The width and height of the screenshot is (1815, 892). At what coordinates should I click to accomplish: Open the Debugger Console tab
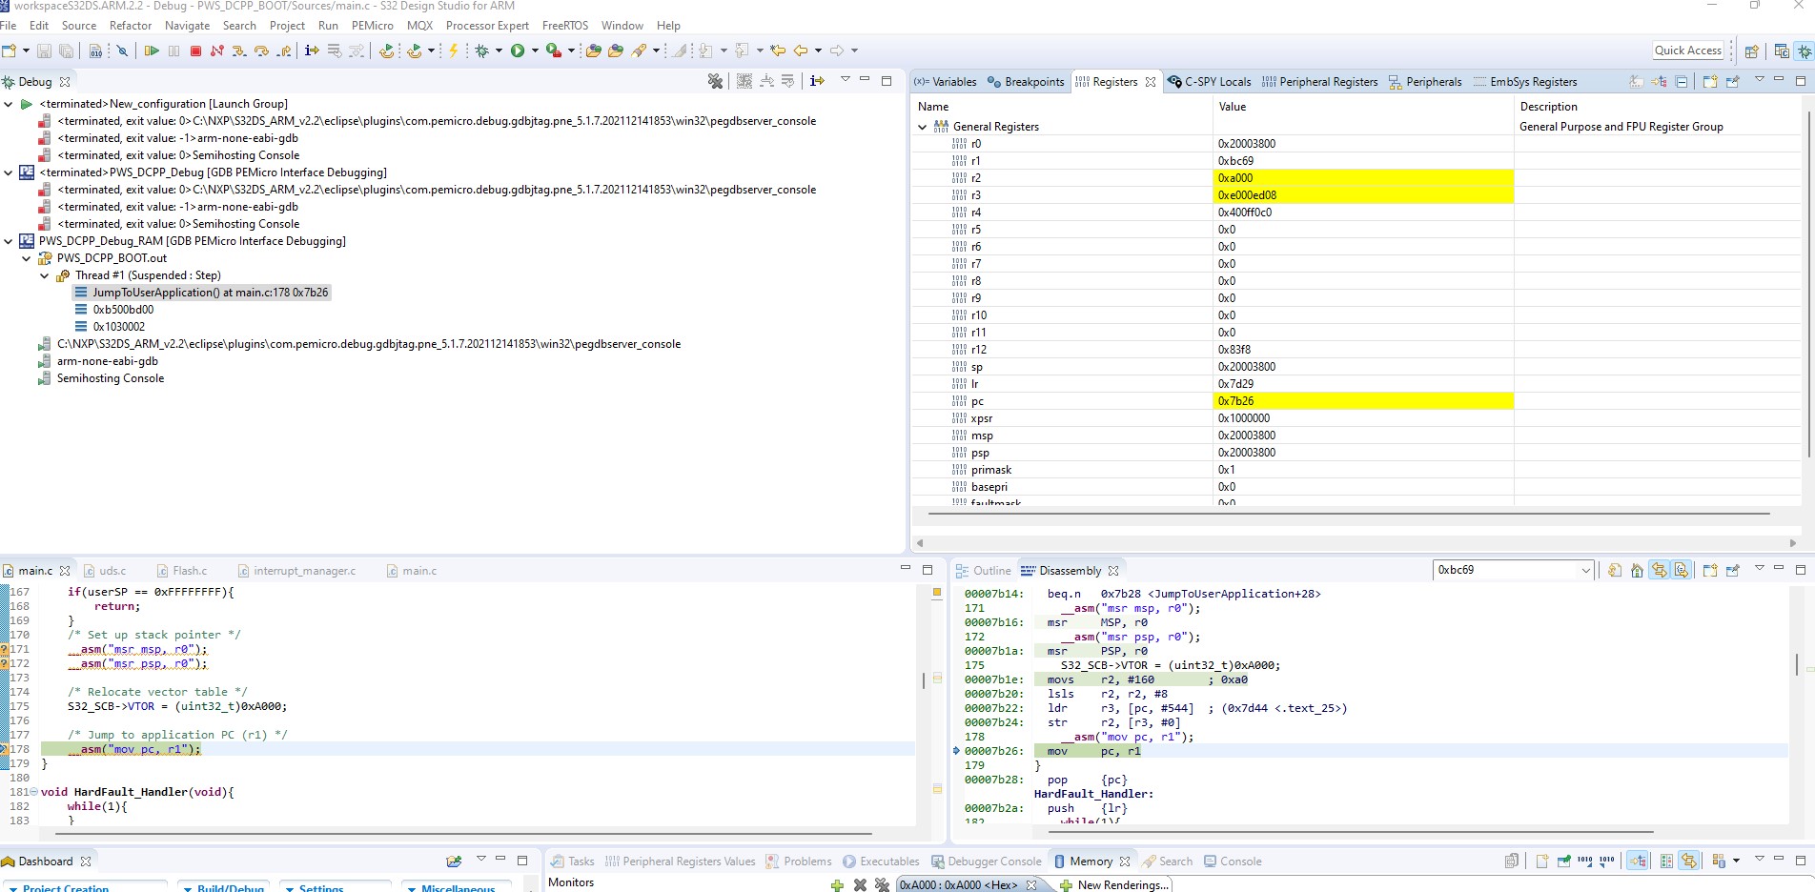click(x=986, y=862)
